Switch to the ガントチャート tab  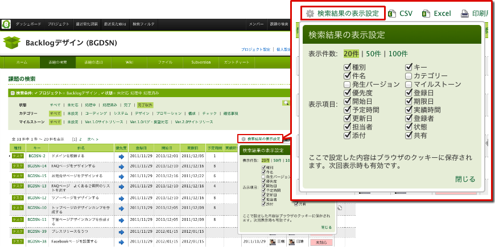[x=237, y=62]
